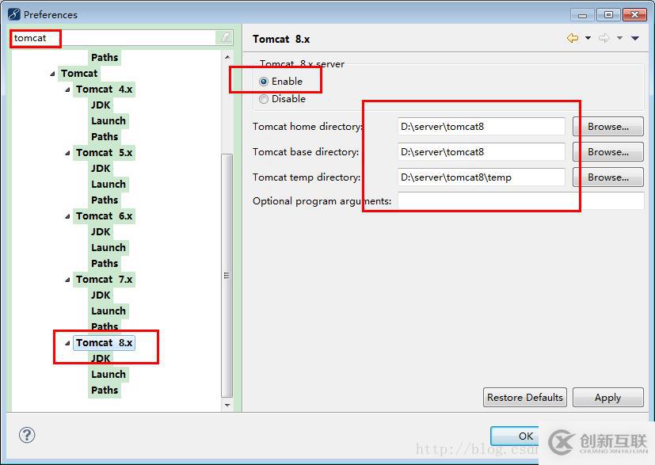Collapse the Tomcat parent tree node

(x=52, y=74)
